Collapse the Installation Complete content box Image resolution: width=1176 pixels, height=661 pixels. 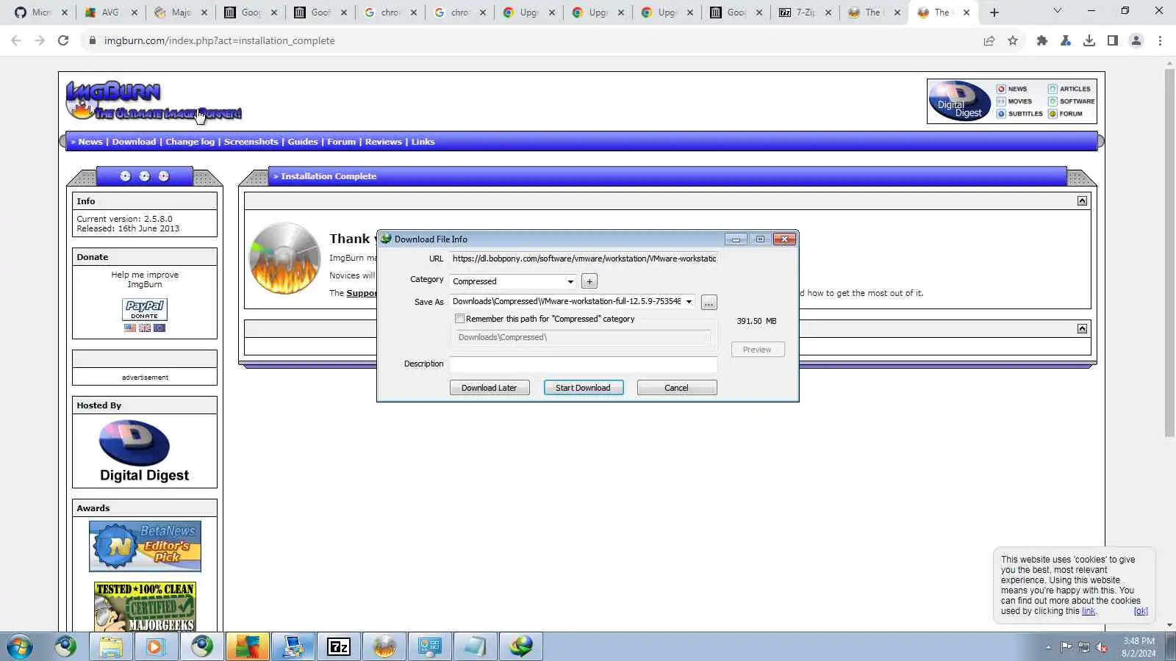[x=1082, y=201]
